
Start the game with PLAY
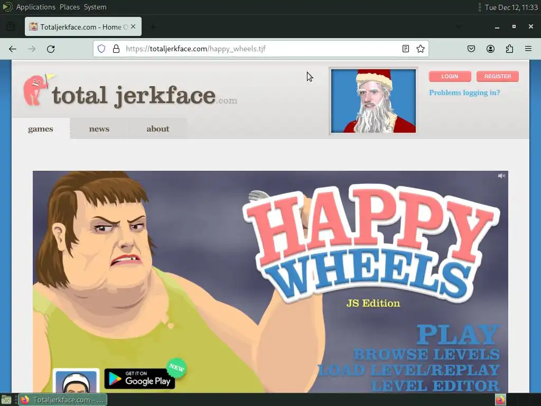click(458, 335)
